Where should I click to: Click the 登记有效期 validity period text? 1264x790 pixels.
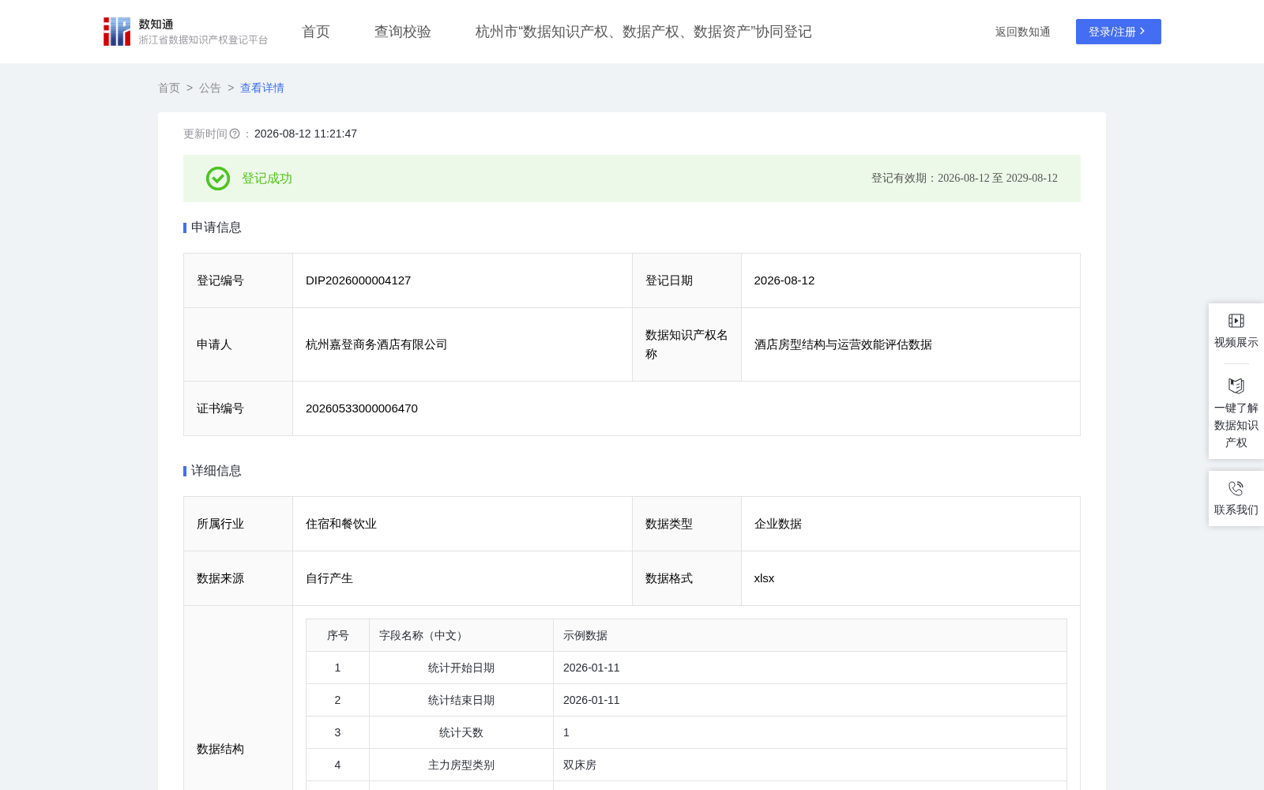tap(965, 179)
